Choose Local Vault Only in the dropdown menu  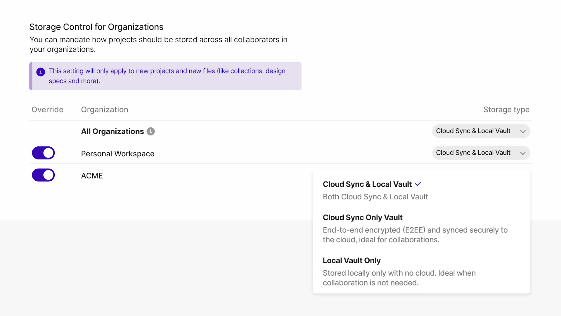tap(352, 260)
